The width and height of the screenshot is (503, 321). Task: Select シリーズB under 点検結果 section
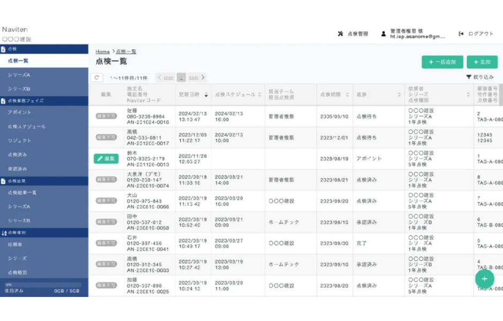point(44,220)
